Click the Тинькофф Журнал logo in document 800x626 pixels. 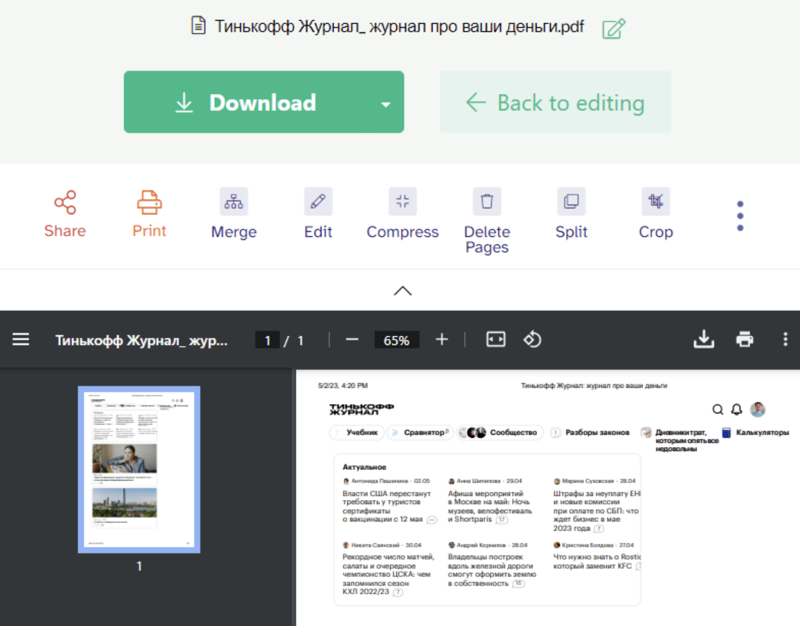361,409
